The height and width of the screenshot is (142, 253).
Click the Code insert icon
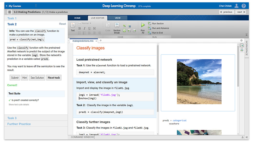point(108,27)
